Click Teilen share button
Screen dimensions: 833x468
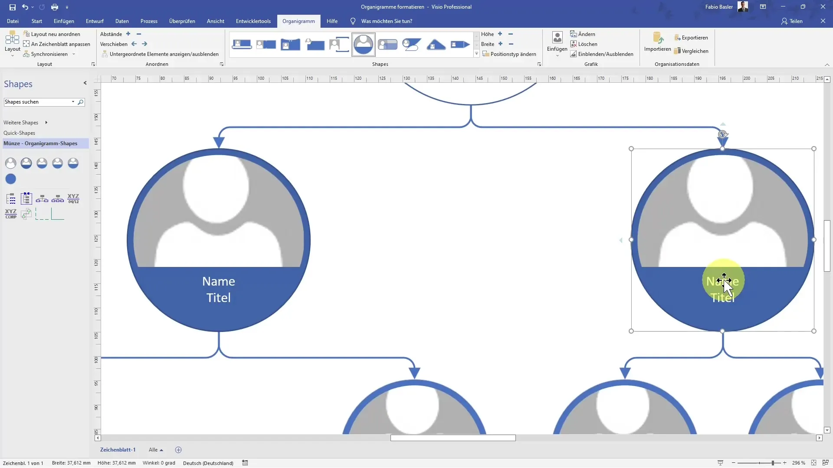point(792,21)
